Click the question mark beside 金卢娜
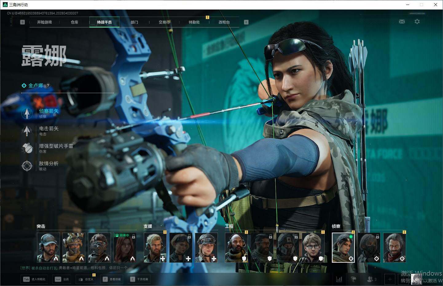 [48, 86]
